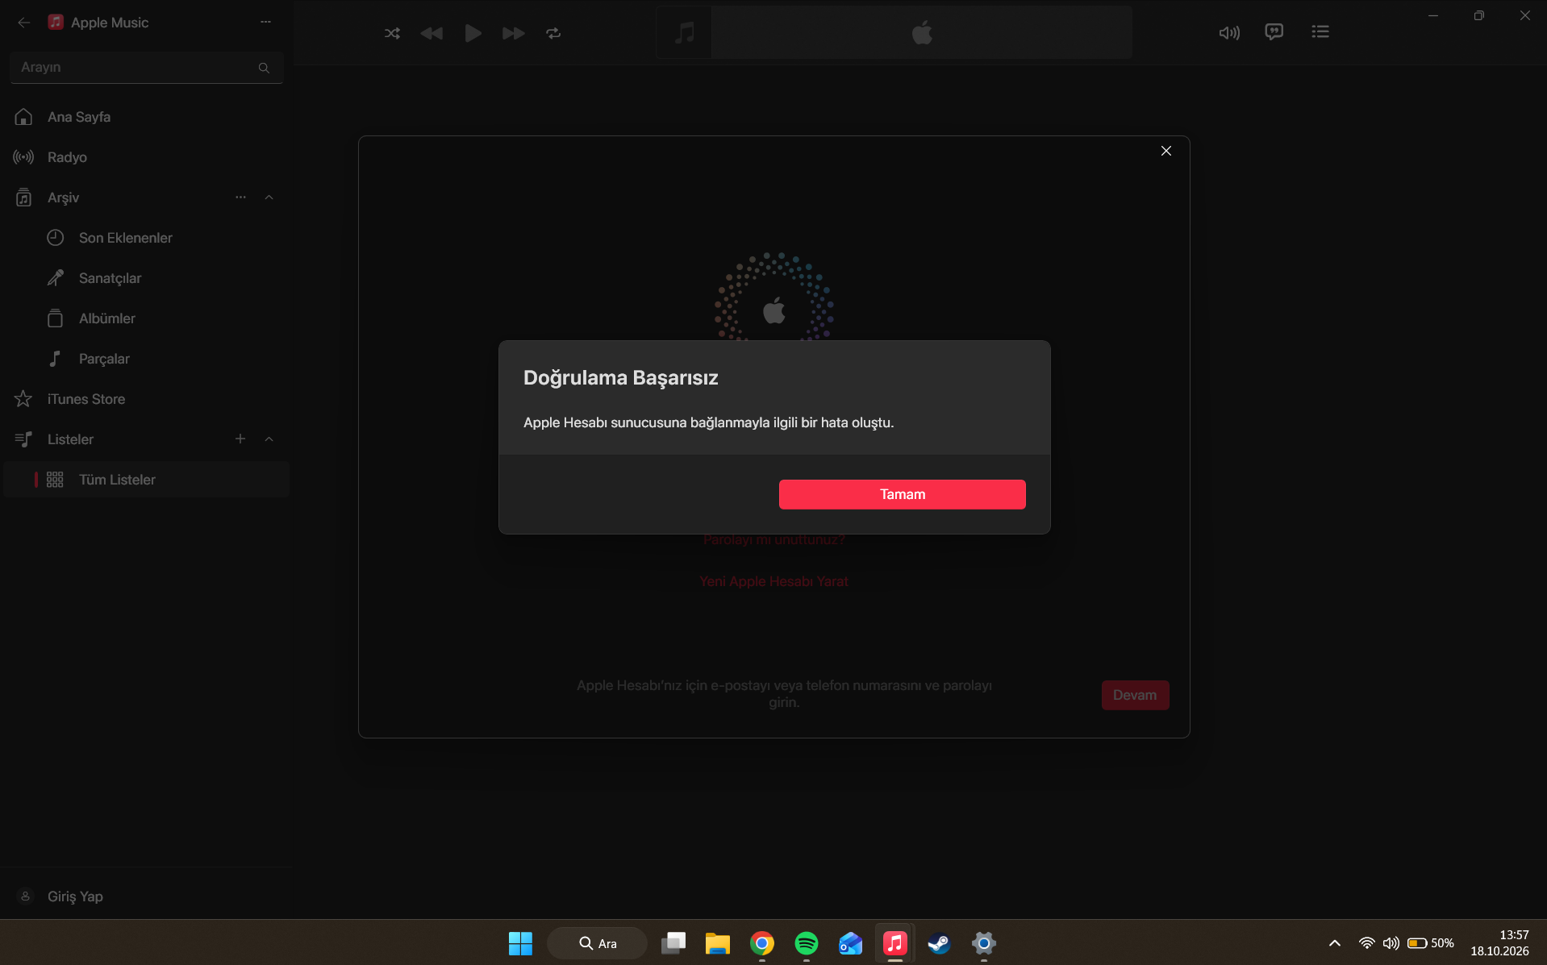
Task: Open the Apple Music title more options
Action: [x=266, y=22]
